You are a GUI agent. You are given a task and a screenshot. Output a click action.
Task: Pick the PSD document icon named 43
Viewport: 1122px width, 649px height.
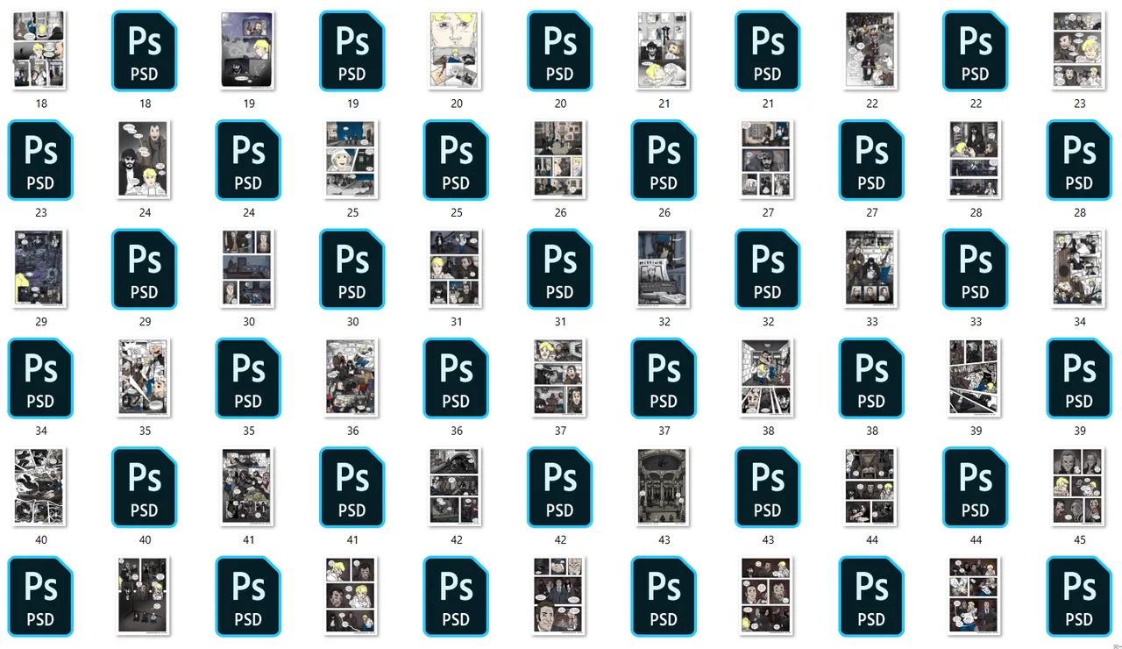coord(768,488)
